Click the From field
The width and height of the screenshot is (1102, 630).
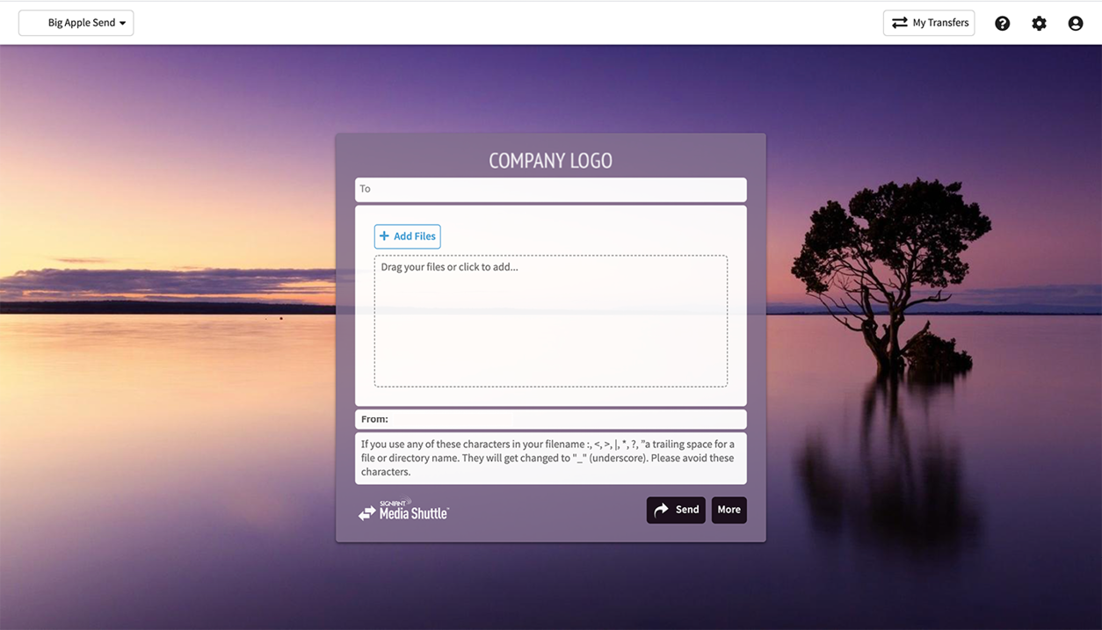(550, 419)
